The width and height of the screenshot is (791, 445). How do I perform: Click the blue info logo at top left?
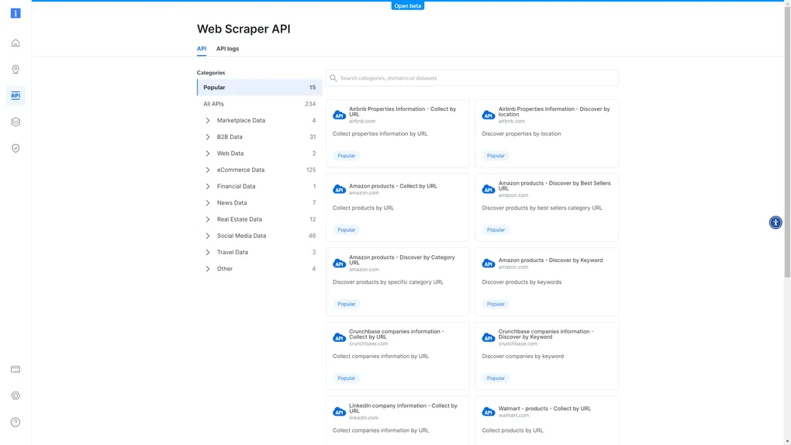[16, 13]
